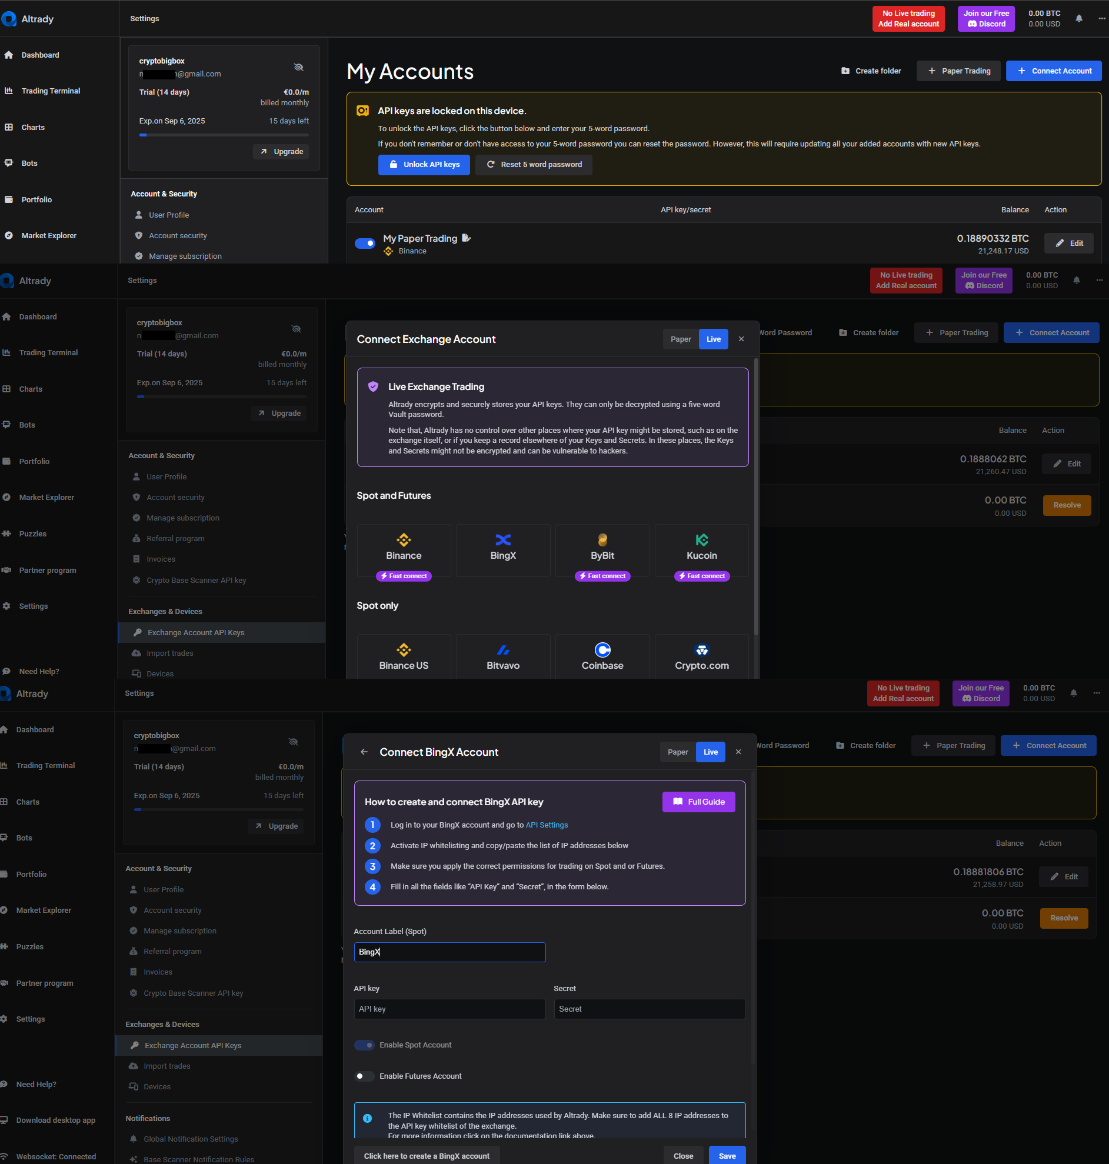Turn on the Enable Futures Account switch
The width and height of the screenshot is (1109, 1164).
point(364,1076)
